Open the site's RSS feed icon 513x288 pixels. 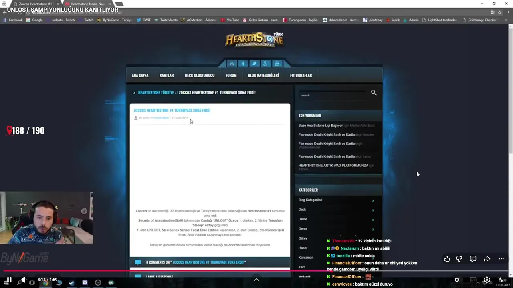tap(232, 63)
